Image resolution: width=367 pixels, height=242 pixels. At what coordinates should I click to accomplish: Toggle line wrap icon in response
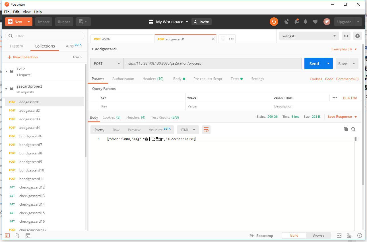click(206, 130)
